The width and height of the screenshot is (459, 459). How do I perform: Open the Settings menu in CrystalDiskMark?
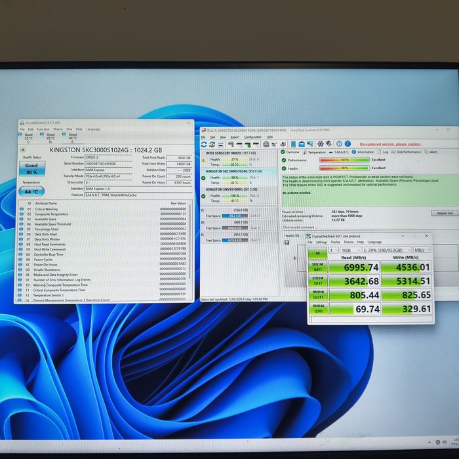pyautogui.click(x=321, y=242)
